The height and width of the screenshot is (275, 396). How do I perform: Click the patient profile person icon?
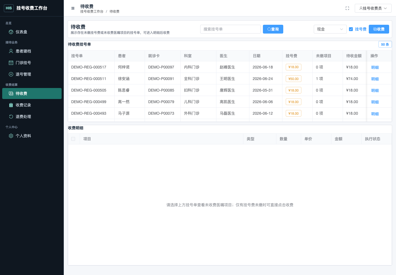pos(11,51)
